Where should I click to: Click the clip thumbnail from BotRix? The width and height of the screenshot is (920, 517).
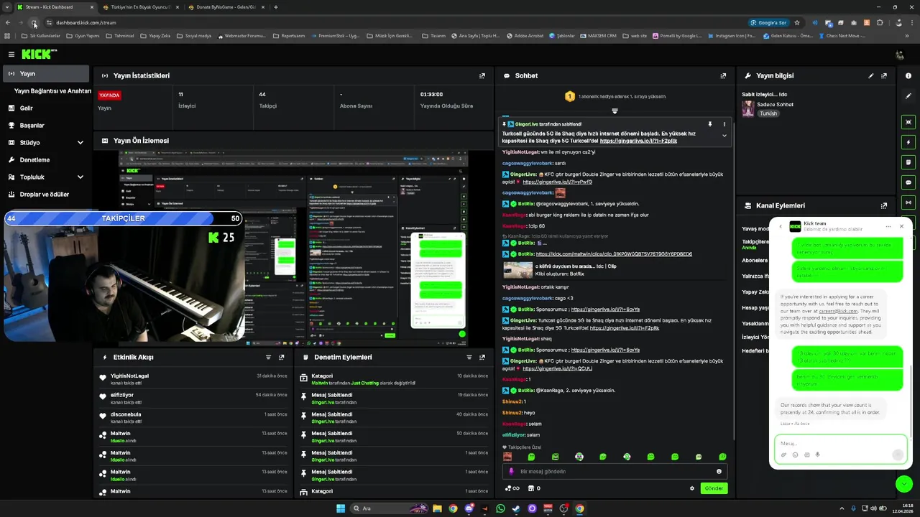(517, 270)
